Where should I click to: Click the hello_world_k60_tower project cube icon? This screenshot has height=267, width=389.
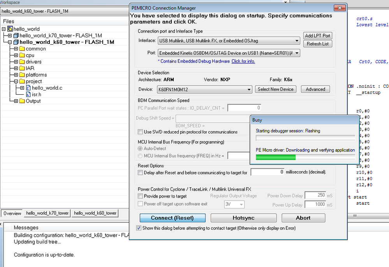[16, 42]
